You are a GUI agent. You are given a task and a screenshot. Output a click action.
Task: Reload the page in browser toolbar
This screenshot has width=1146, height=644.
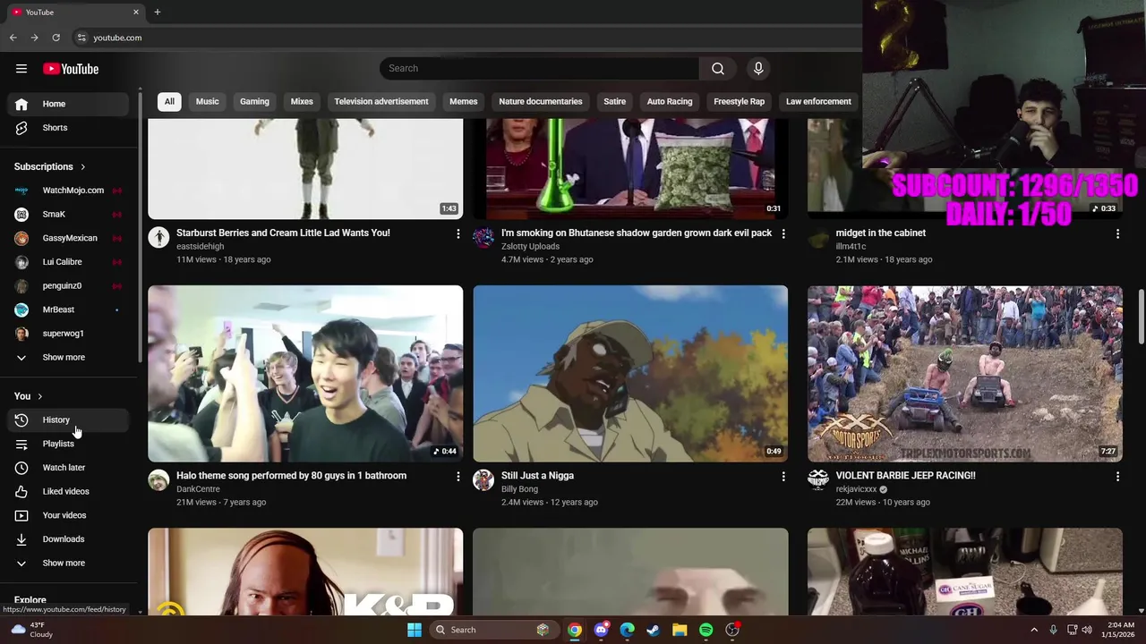click(x=56, y=38)
